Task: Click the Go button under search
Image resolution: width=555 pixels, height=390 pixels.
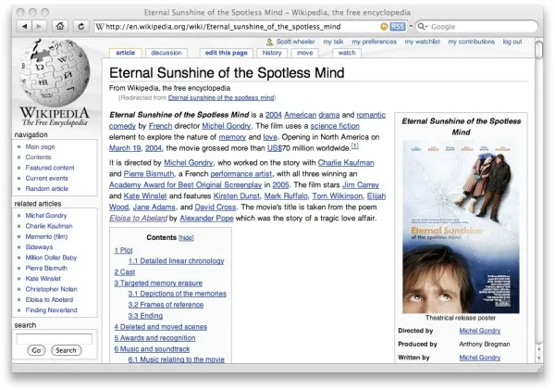Action: (x=36, y=350)
